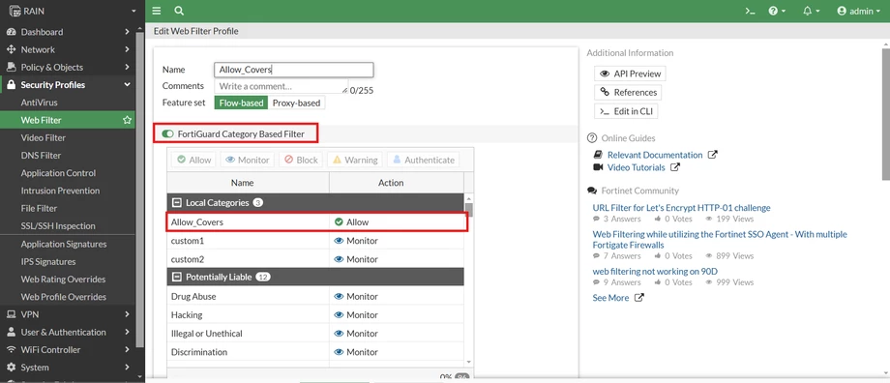This screenshot has height=383, width=890.
Task: Select Illegal or Unethical category row
Action: click(x=315, y=334)
